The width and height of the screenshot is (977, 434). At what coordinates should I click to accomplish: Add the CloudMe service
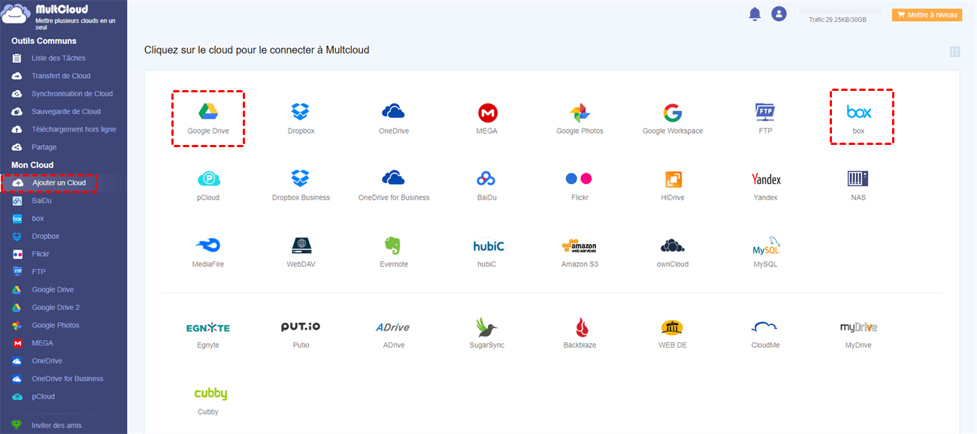[765, 333]
